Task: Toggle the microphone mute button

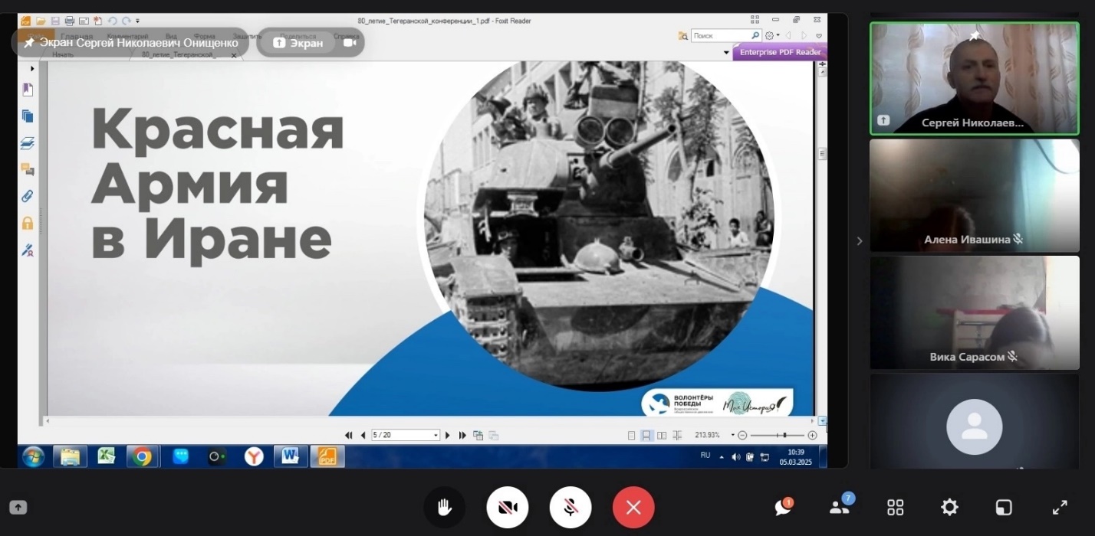Action: click(570, 507)
